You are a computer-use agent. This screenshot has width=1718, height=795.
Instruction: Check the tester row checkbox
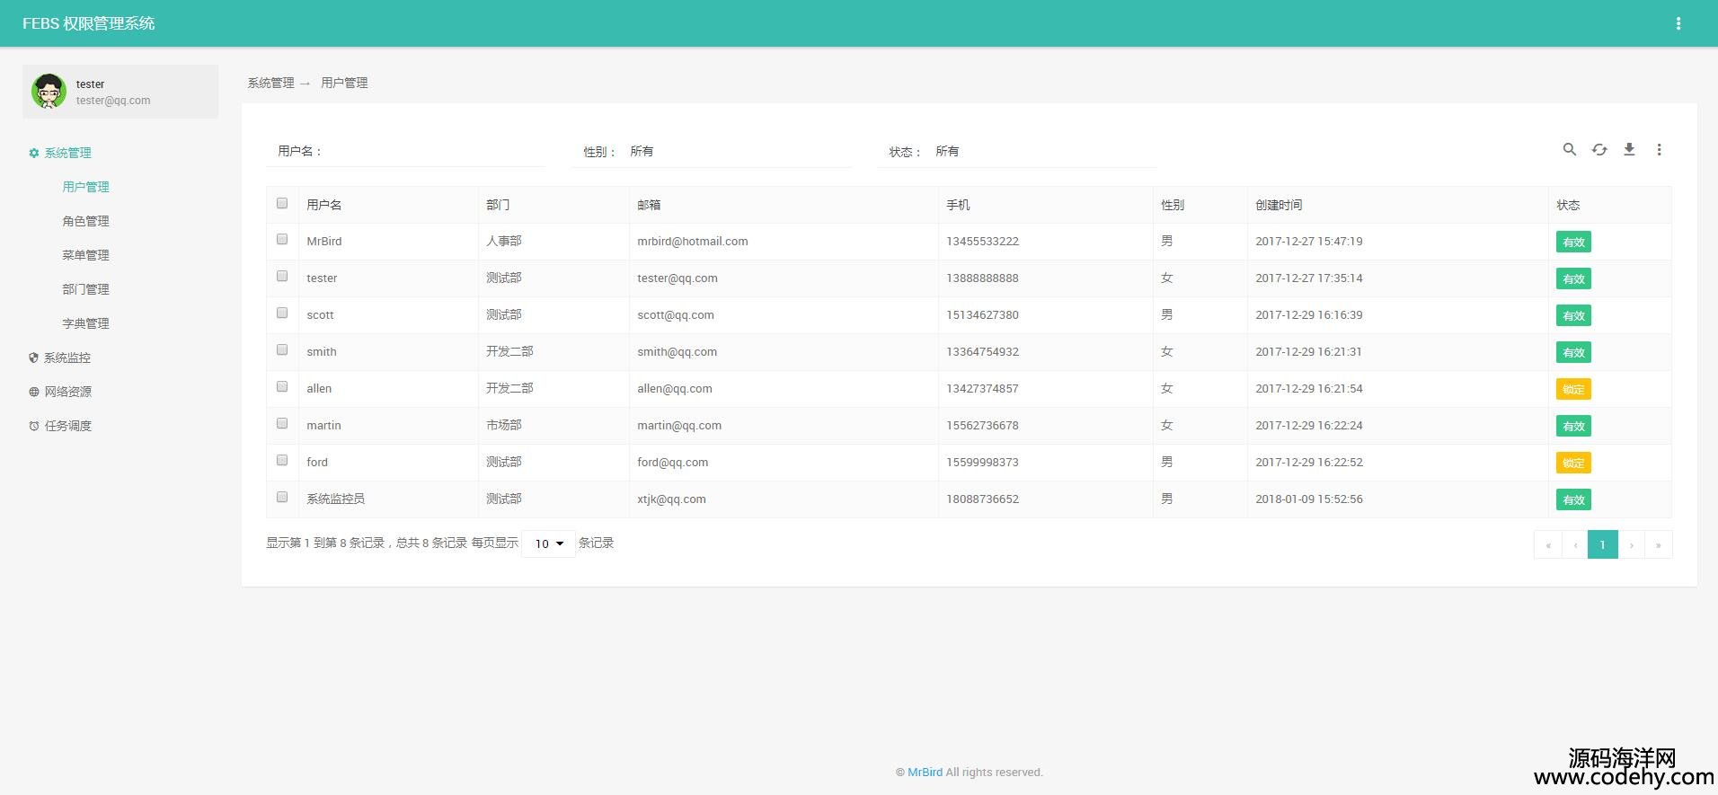(x=282, y=276)
